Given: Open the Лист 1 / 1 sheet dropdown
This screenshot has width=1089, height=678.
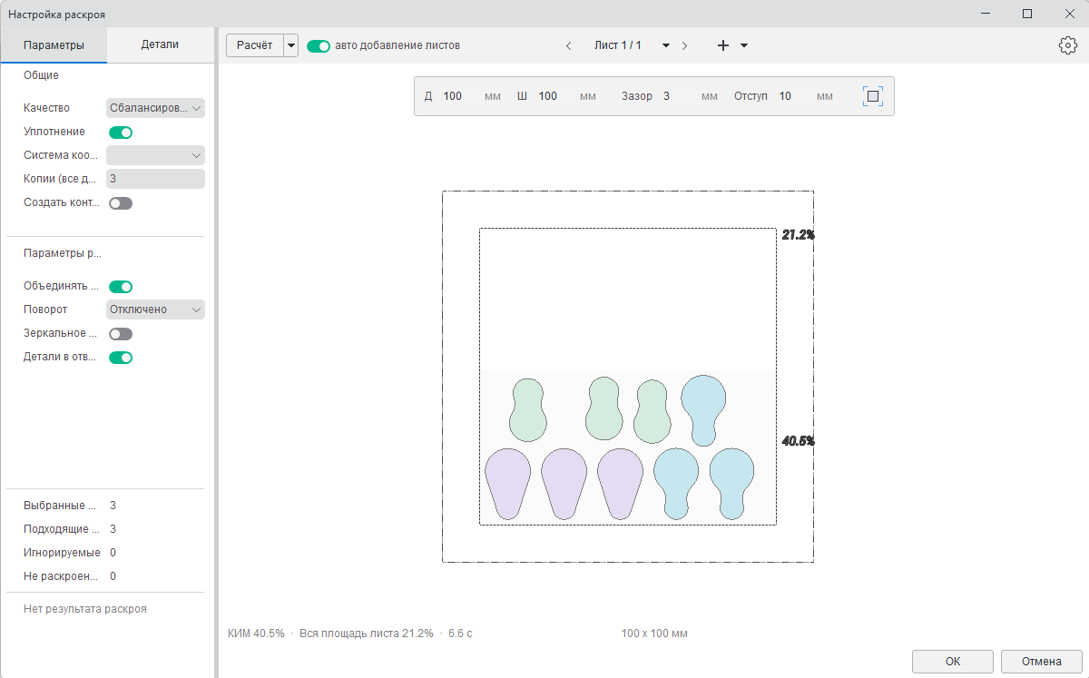Looking at the screenshot, I should pyautogui.click(x=666, y=45).
